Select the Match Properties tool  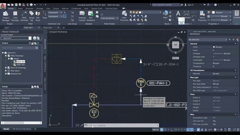tap(202, 16)
